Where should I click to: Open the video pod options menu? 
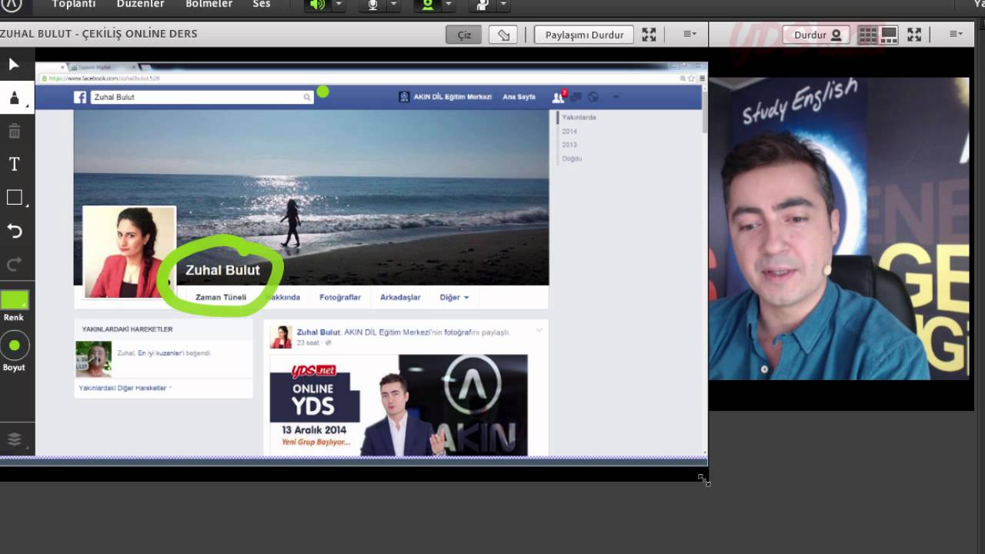pos(956,35)
